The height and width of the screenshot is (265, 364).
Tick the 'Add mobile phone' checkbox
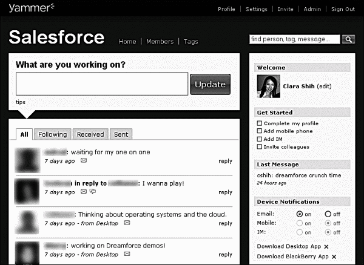coord(260,131)
